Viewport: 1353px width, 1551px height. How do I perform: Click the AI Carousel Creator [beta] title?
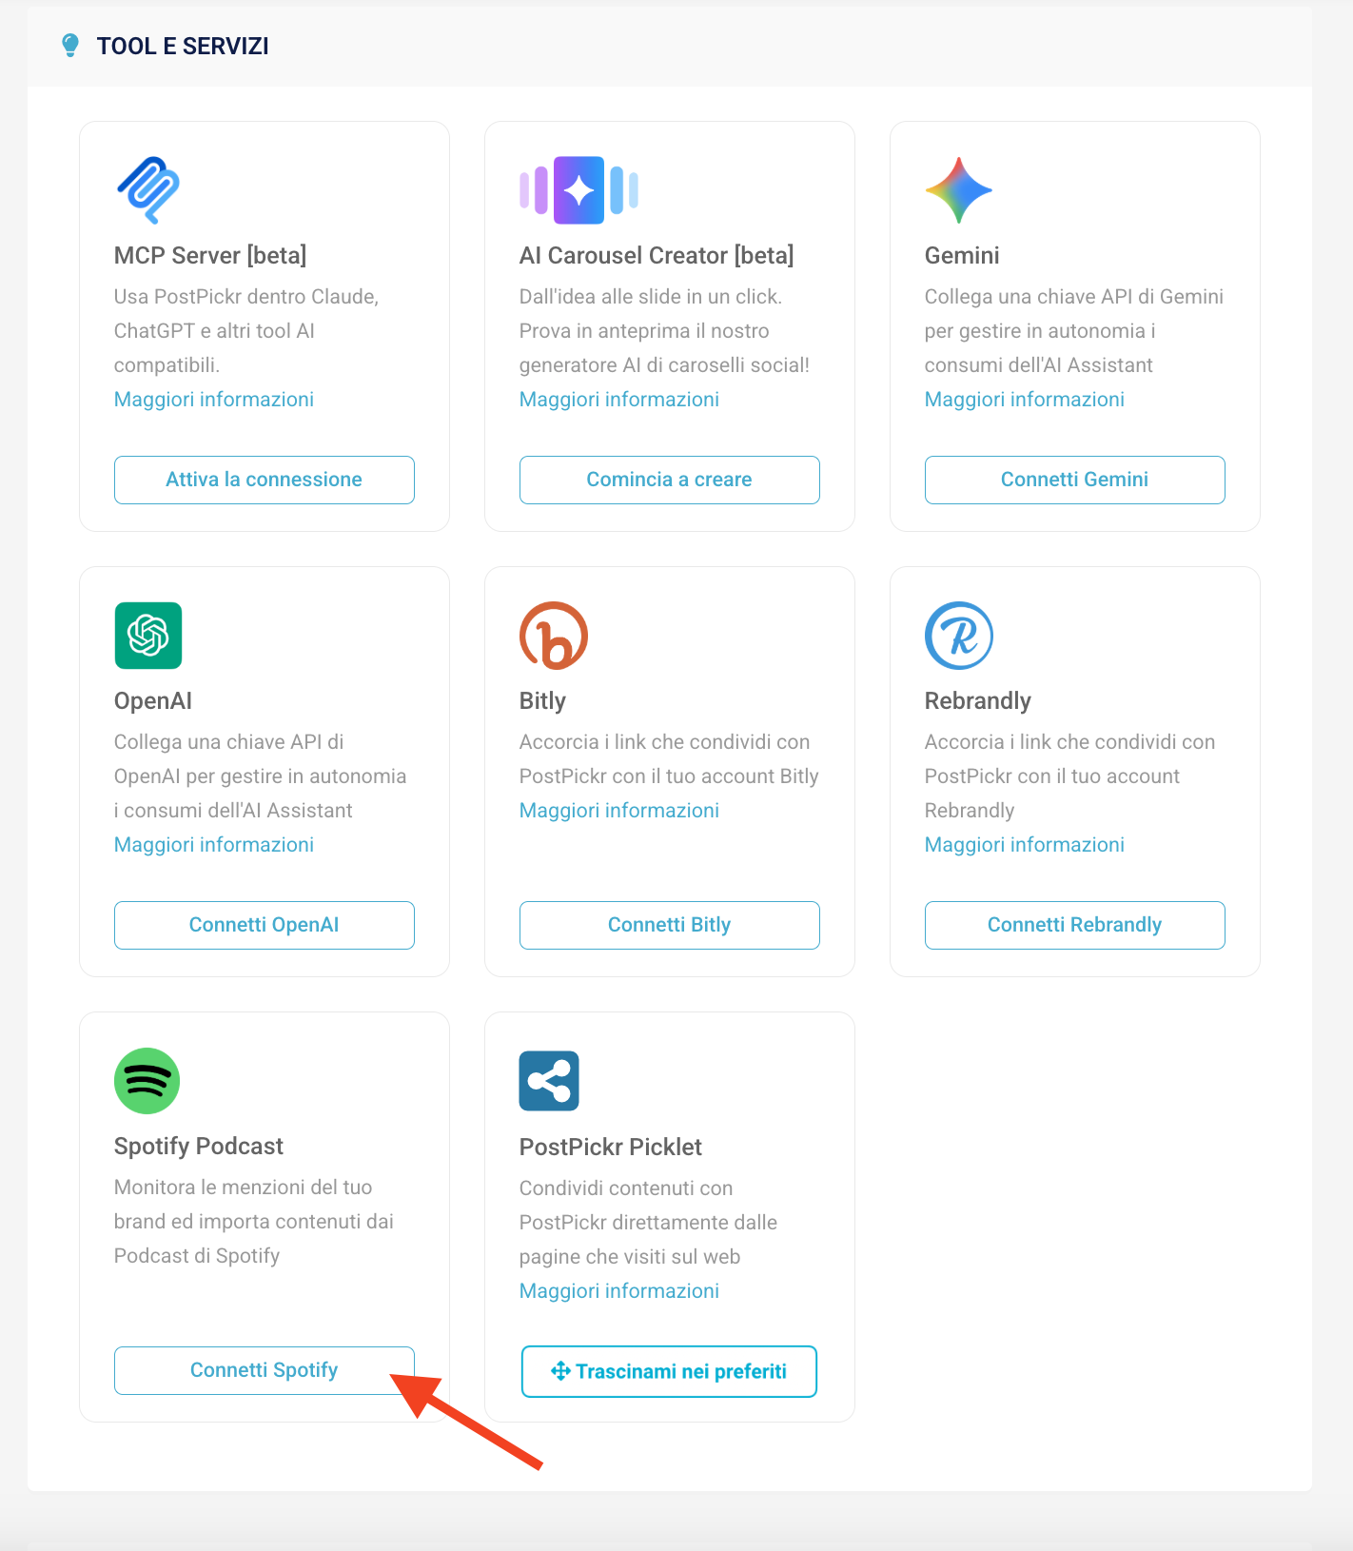657,255
